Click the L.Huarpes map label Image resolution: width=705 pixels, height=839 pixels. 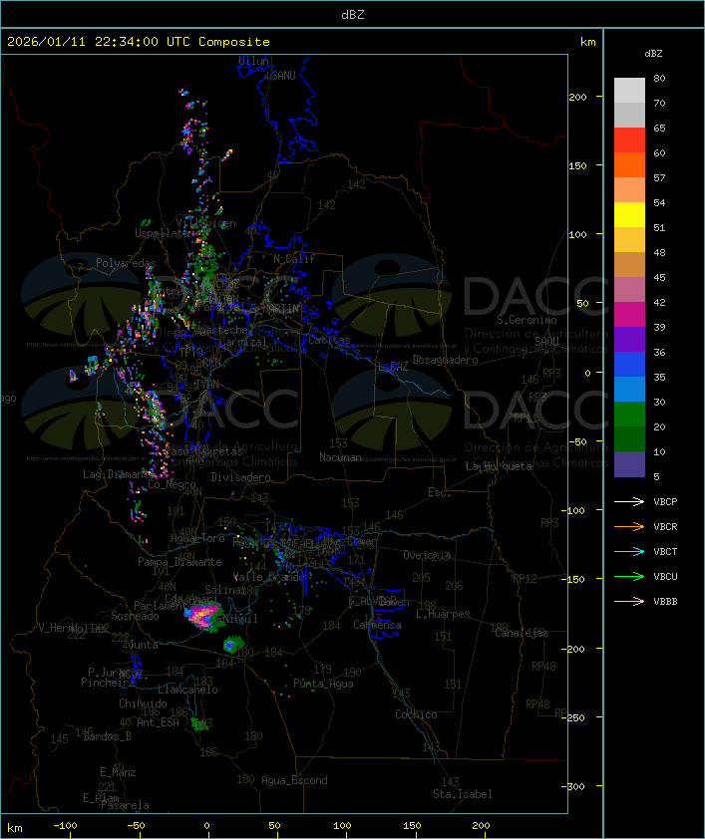point(443,614)
